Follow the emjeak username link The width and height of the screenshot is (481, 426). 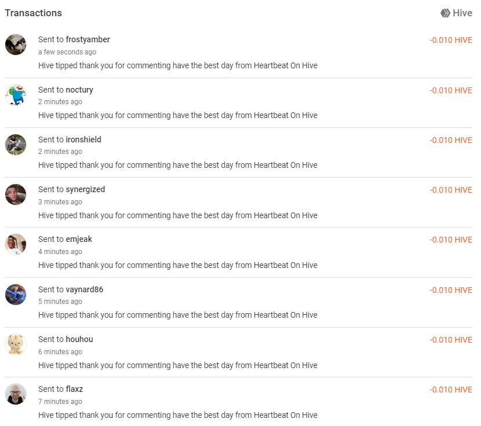click(79, 239)
